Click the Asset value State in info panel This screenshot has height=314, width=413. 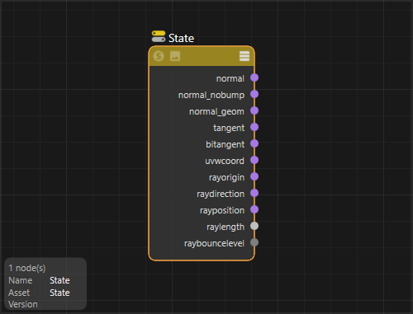coord(59,293)
